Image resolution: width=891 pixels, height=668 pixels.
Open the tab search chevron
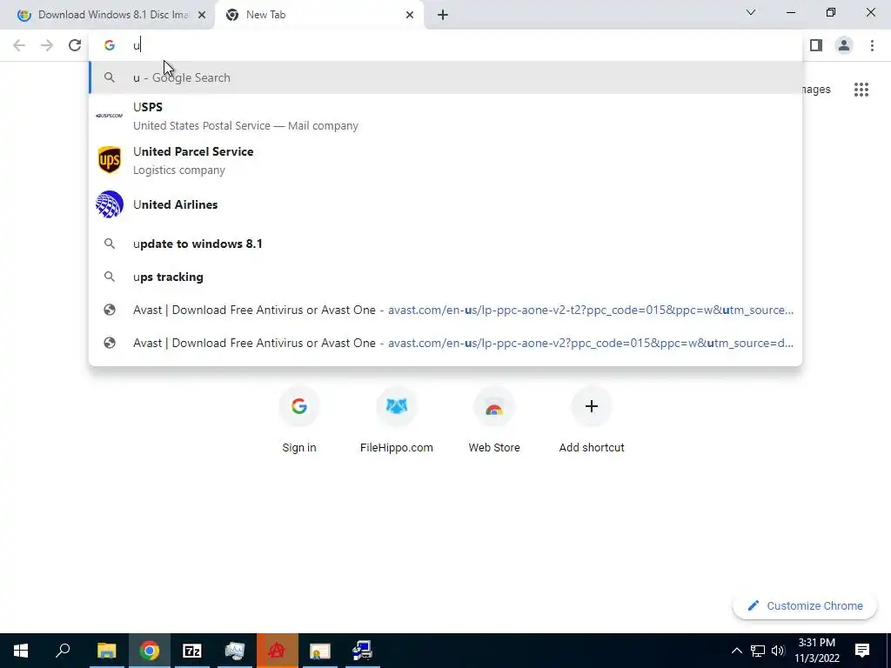751,12
